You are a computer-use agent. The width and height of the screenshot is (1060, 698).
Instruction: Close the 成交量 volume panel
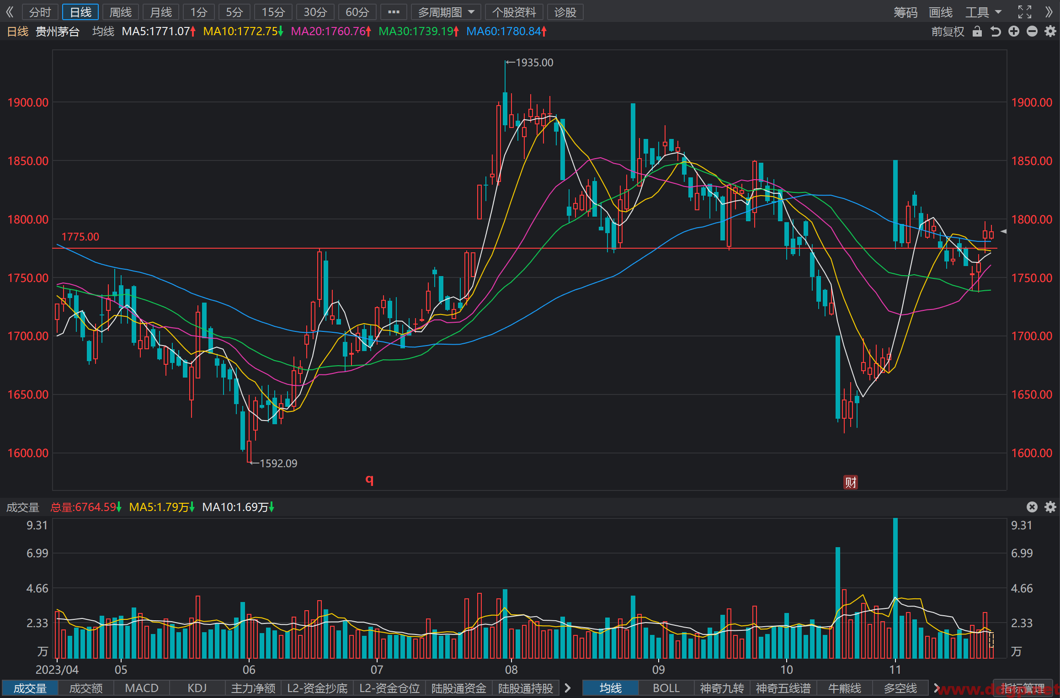[1032, 507]
